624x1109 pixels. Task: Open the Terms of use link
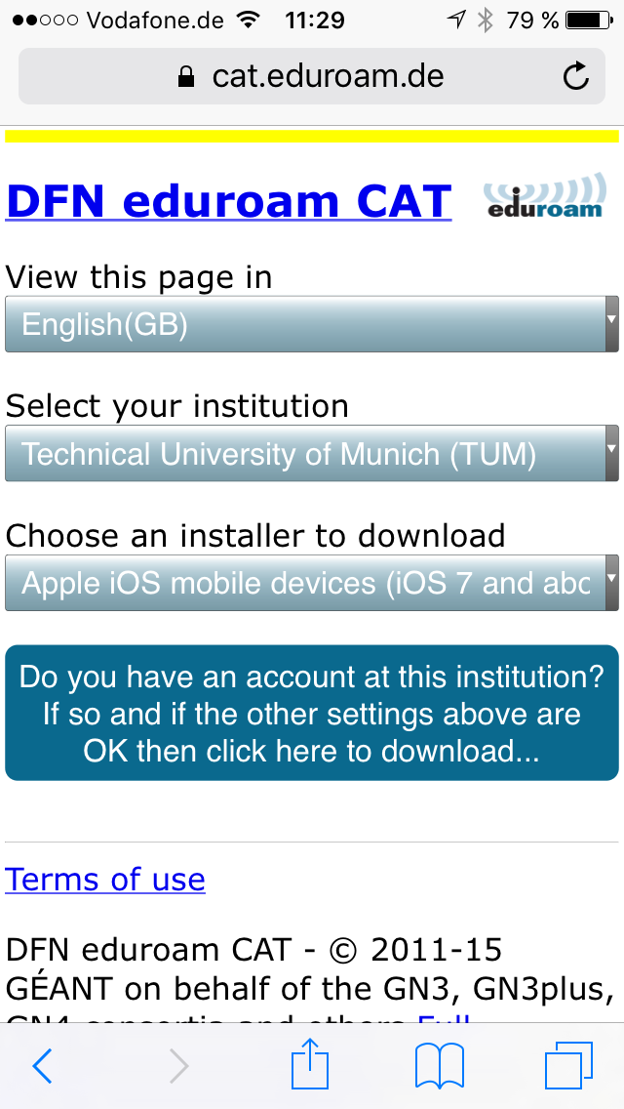[x=105, y=880]
